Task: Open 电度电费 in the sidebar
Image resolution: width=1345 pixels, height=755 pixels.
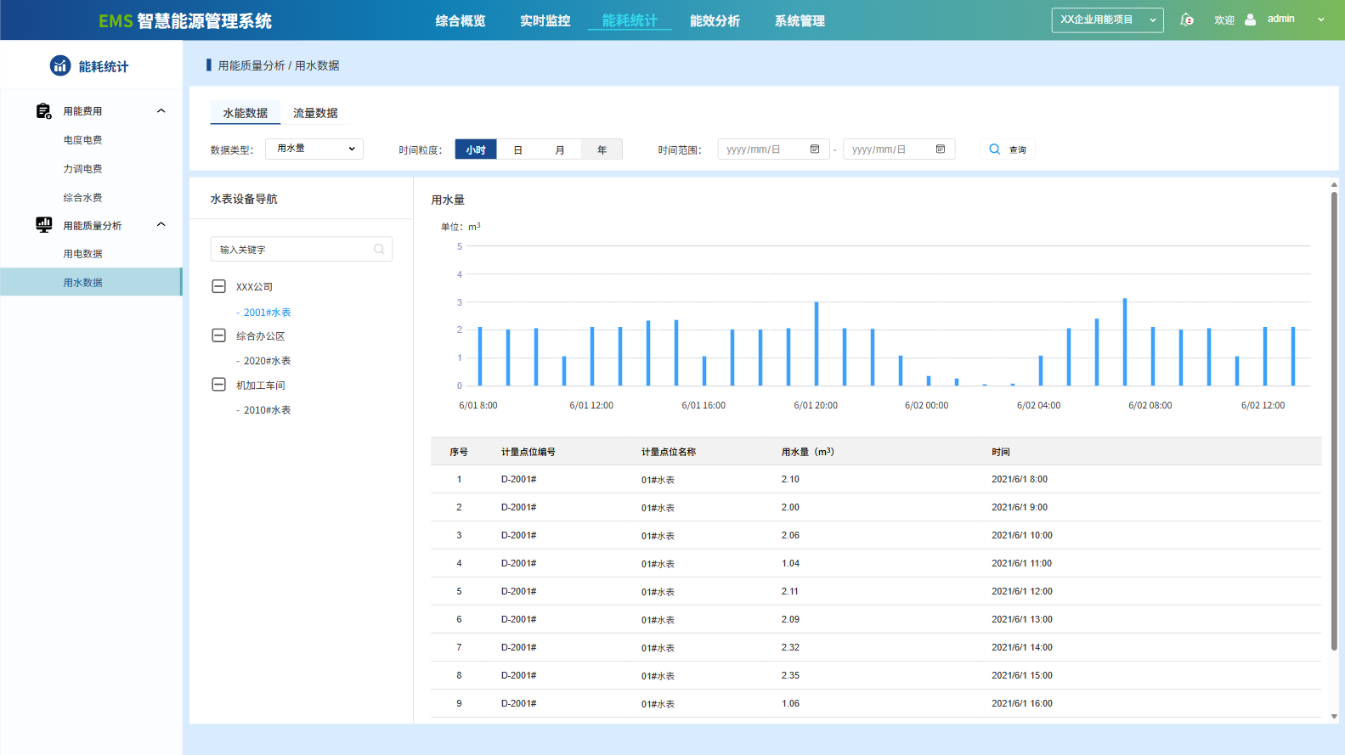Action: (82, 140)
